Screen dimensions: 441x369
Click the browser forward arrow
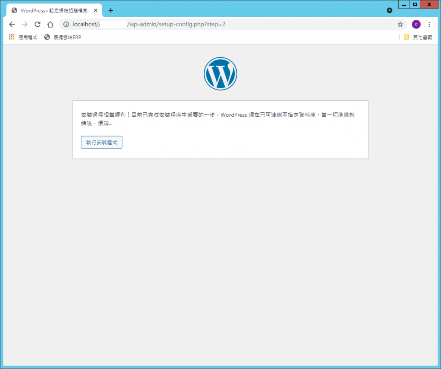pyautogui.click(x=25, y=25)
